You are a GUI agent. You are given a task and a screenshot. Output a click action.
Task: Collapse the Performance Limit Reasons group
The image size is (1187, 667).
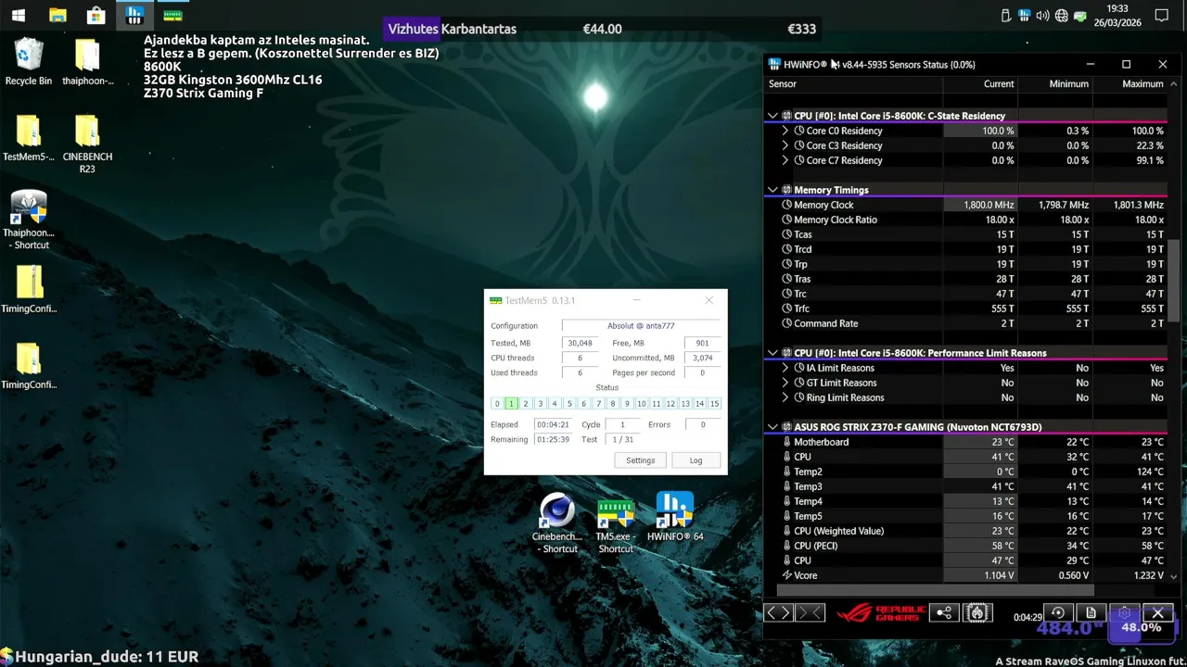point(772,353)
